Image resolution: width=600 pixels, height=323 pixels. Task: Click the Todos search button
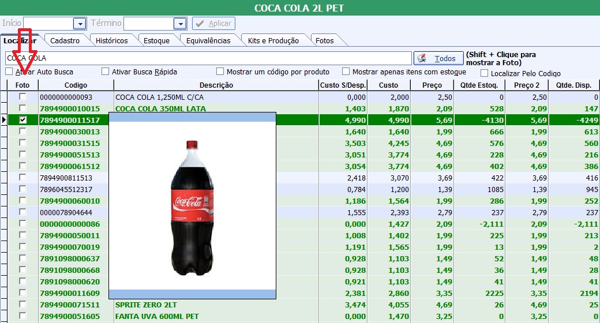[x=438, y=59]
